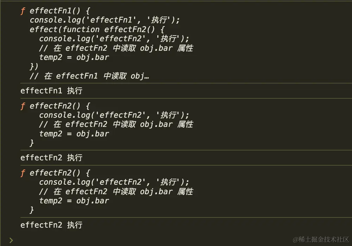Screen dimensions: 352x246
Task: Click the 'effect(function effectFn2() {' line
Action: [x=97, y=29]
